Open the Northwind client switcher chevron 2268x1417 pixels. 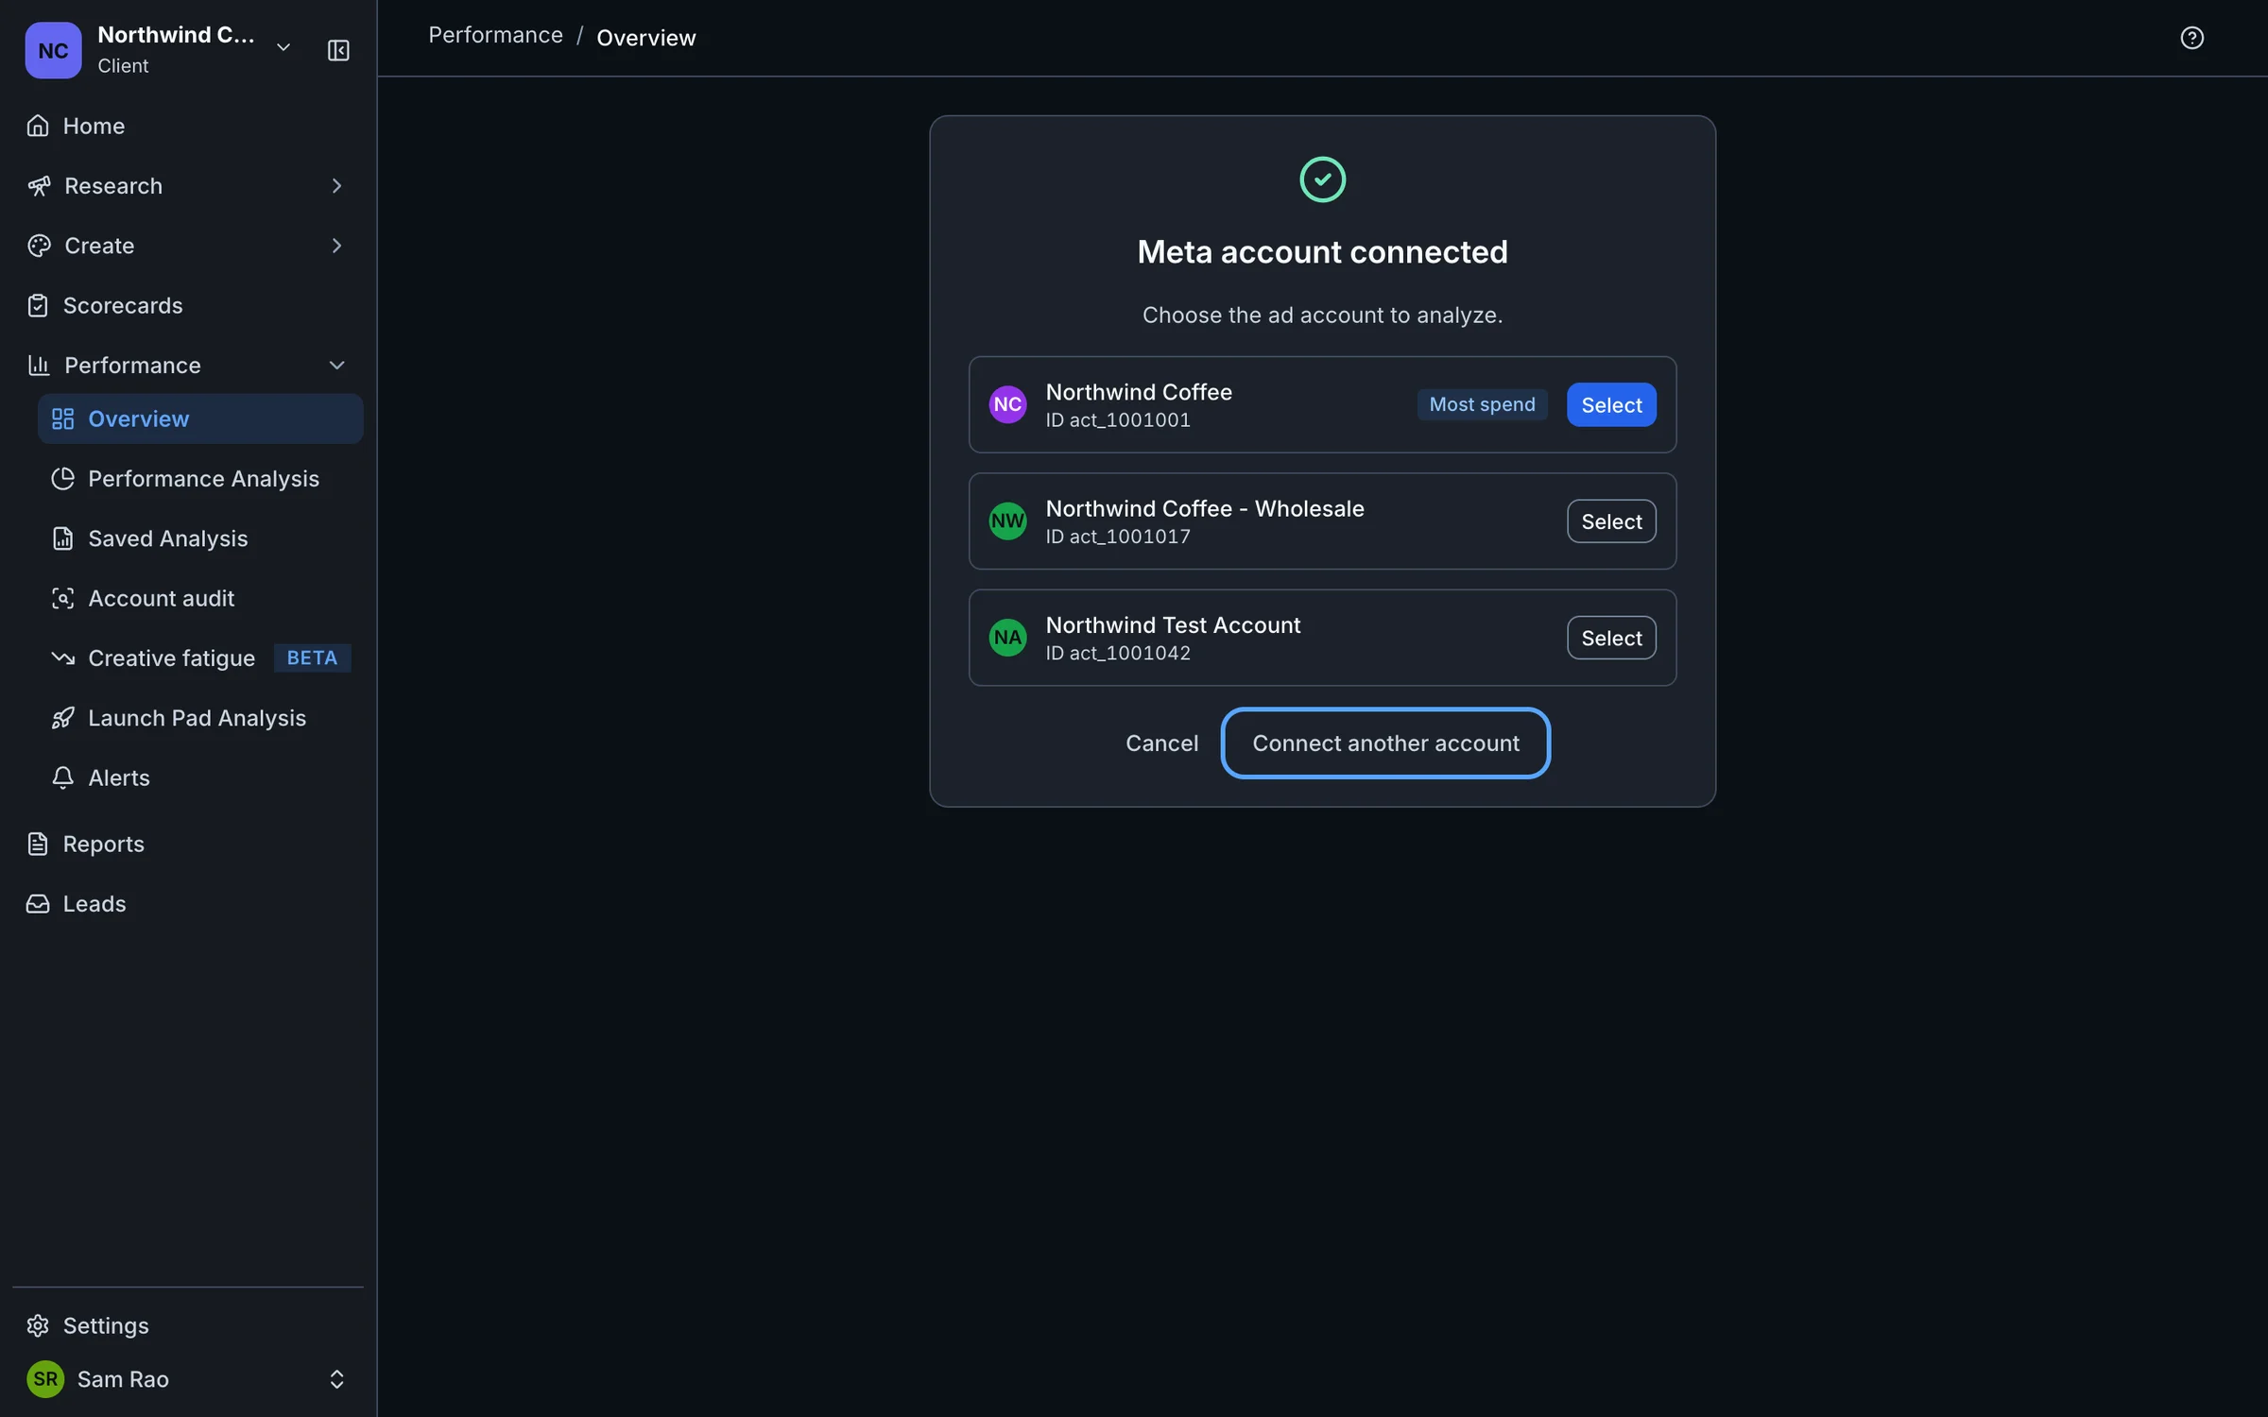283,47
